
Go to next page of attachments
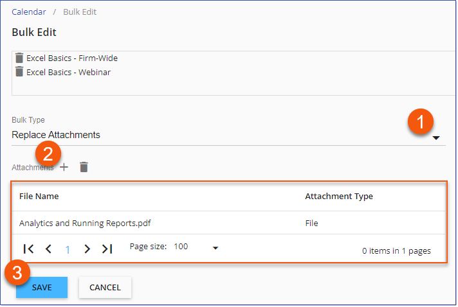(x=87, y=249)
